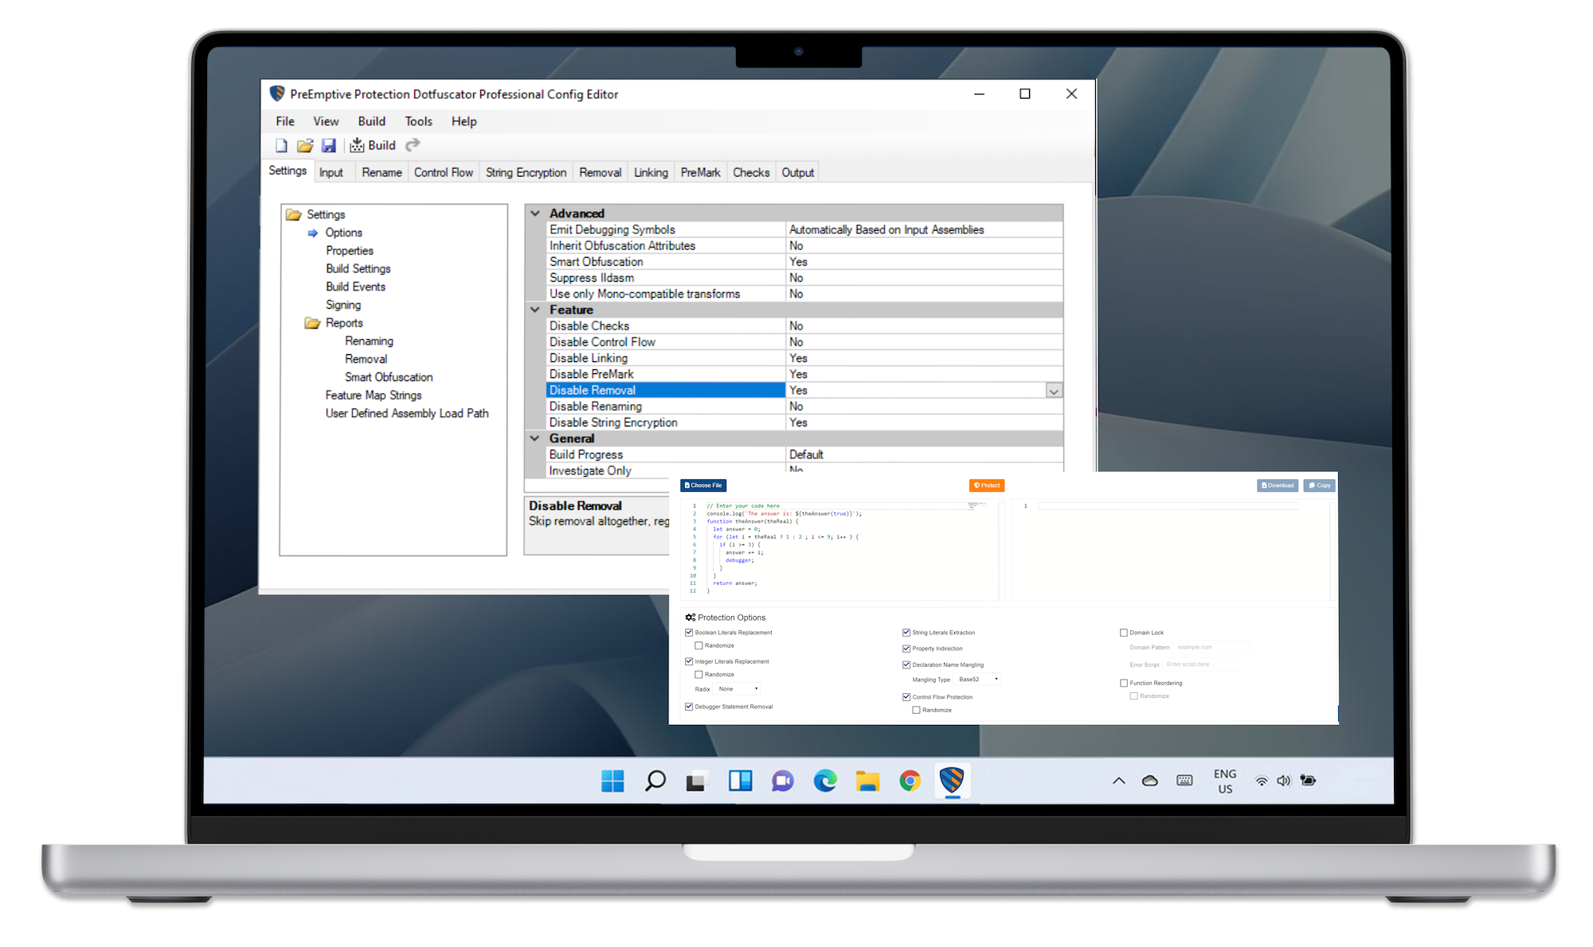
Task: Create a new config with the blank page icon
Action: (280, 145)
